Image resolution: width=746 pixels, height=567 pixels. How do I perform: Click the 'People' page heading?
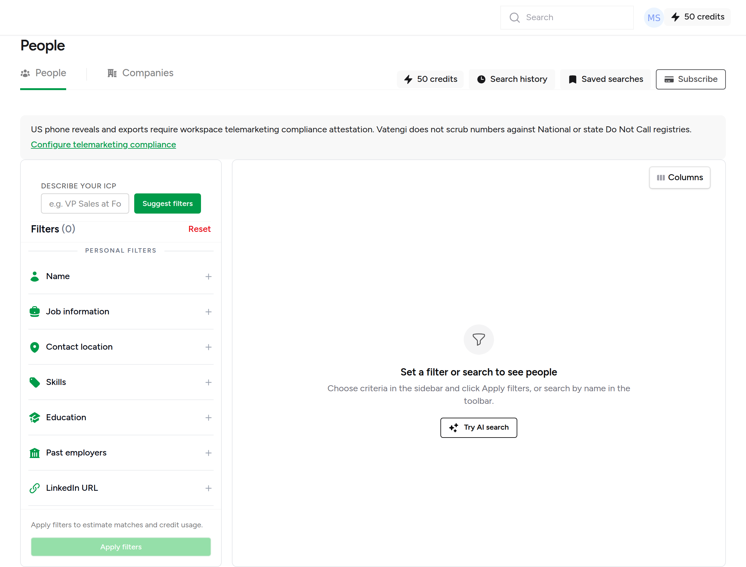coord(43,46)
